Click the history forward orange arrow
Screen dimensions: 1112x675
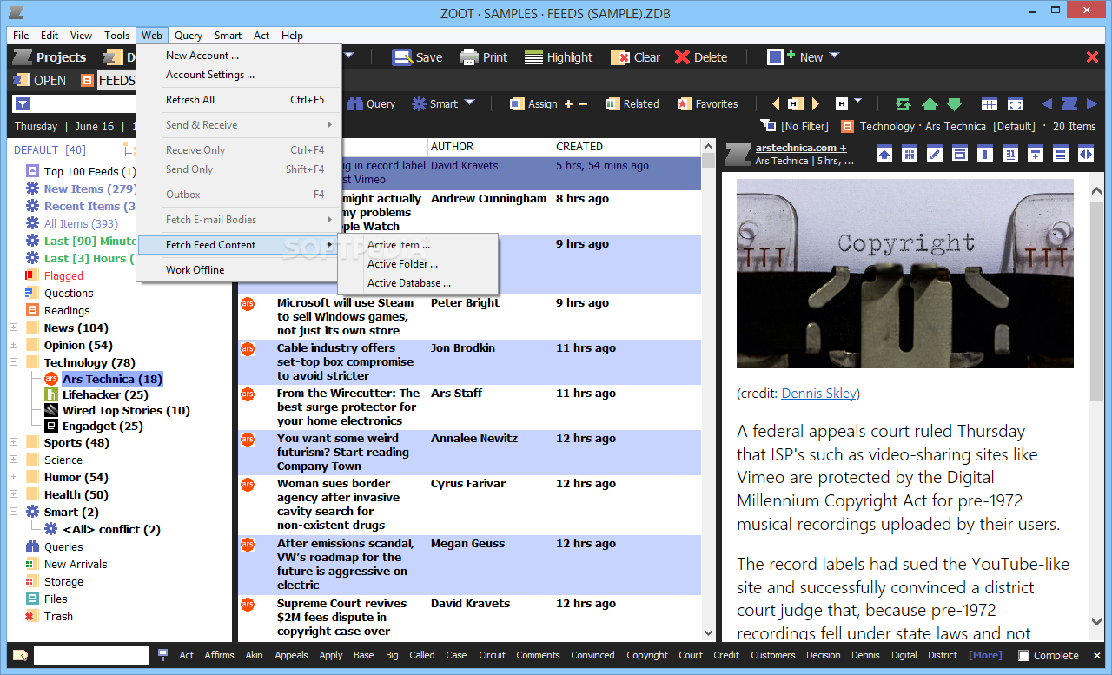pyautogui.click(x=815, y=103)
